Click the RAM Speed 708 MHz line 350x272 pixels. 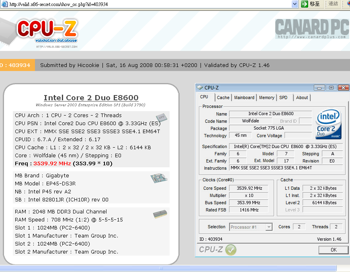(69, 220)
